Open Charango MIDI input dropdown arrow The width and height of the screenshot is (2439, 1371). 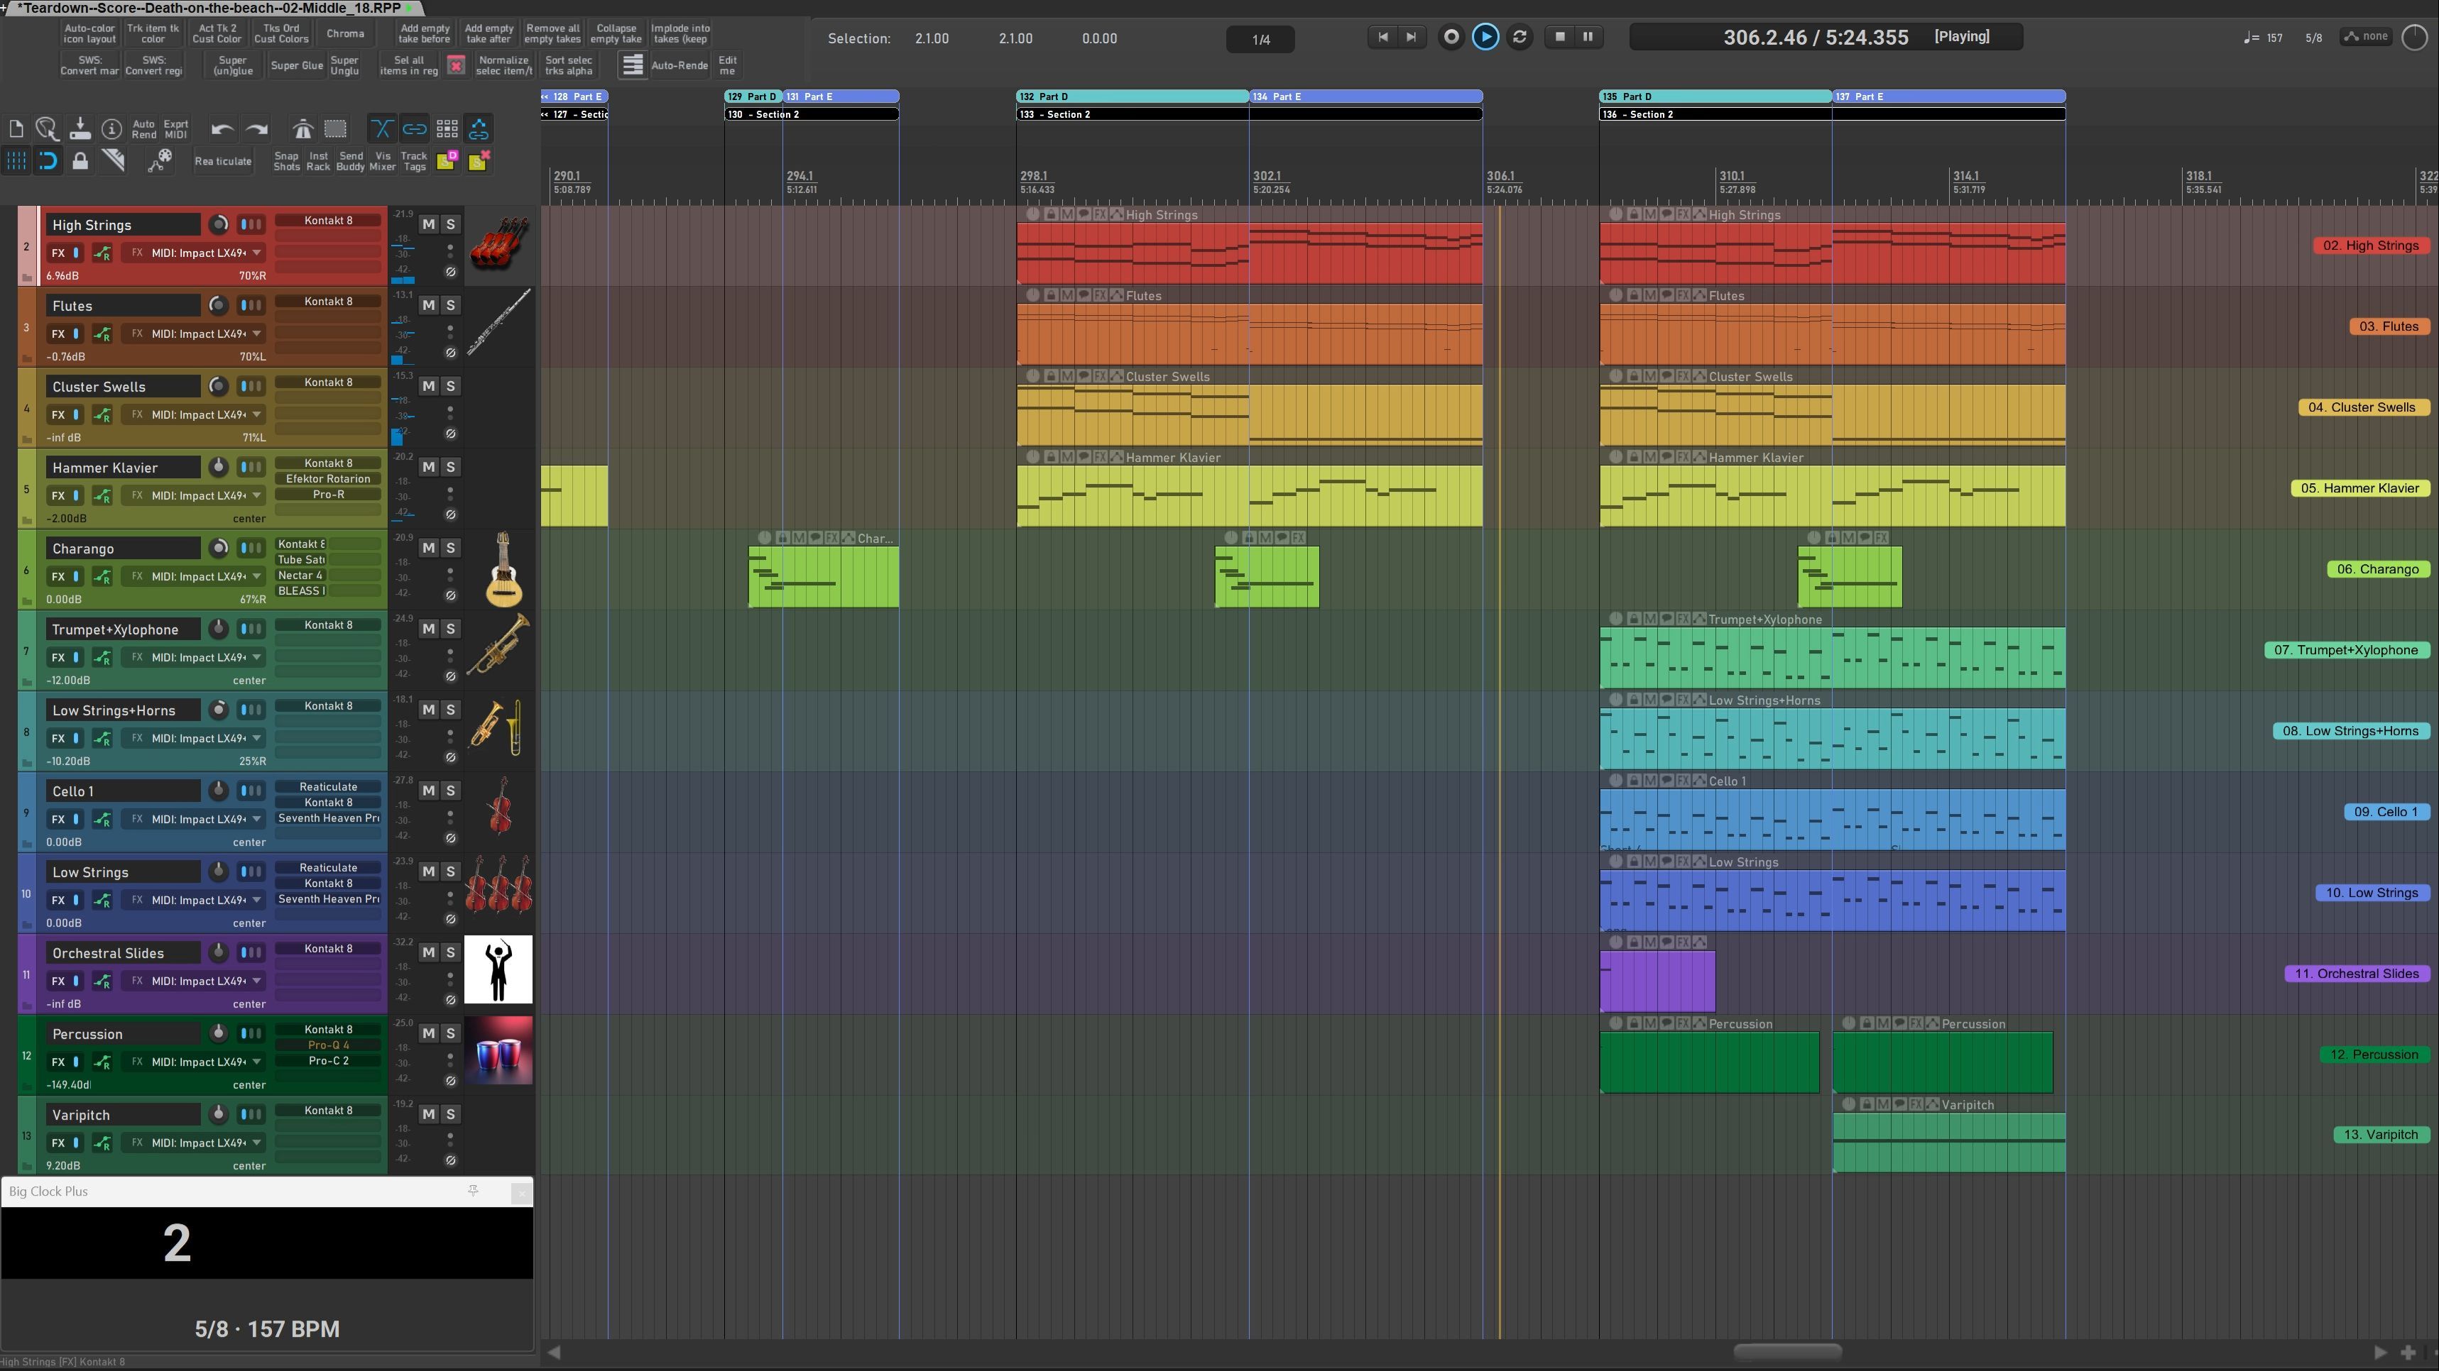point(256,576)
